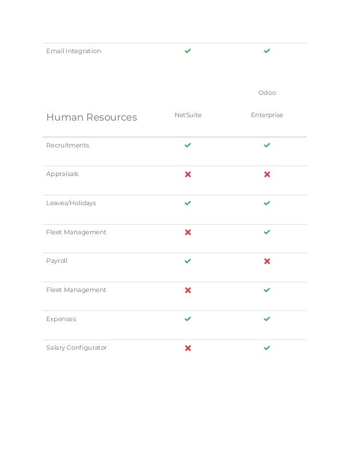Image resolution: width=364 pixels, height=472 pixels.
Task: Click 'Fleet Management' label directly above Payroll
Action: click(76, 232)
